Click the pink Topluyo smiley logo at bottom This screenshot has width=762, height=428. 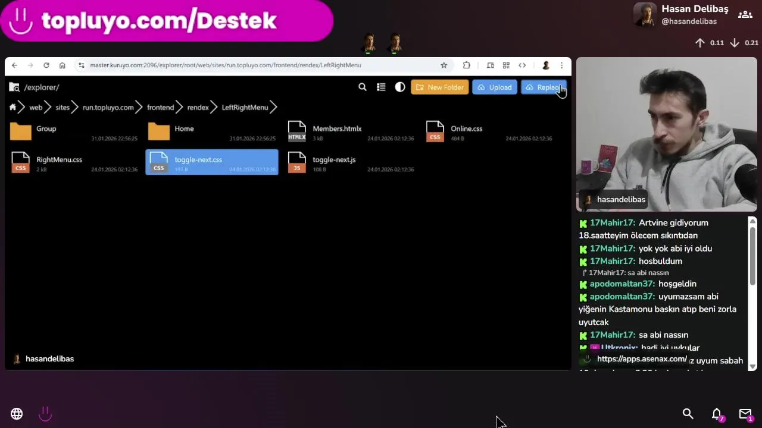point(45,414)
